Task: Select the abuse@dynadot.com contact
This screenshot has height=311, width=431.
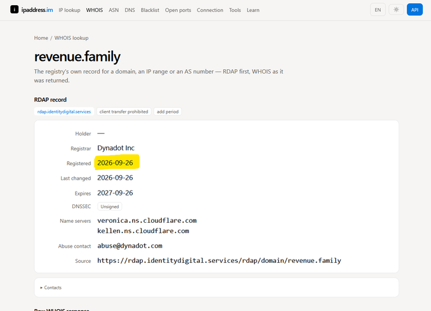Action: pyautogui.click(x=129, y=246)
